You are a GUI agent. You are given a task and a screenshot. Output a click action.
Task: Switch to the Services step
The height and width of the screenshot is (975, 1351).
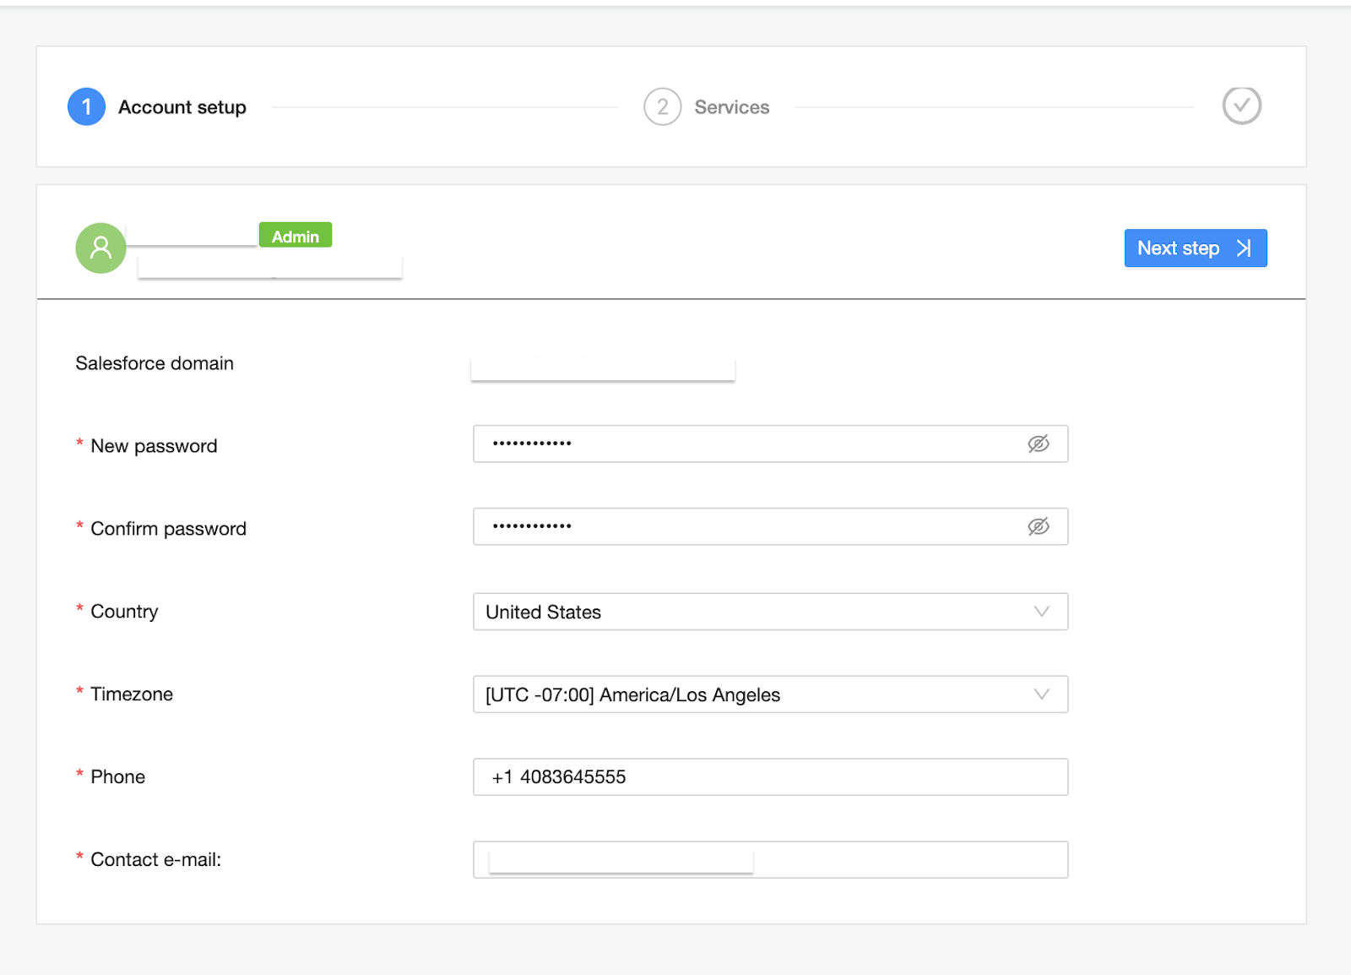click(x=731, y=107)
